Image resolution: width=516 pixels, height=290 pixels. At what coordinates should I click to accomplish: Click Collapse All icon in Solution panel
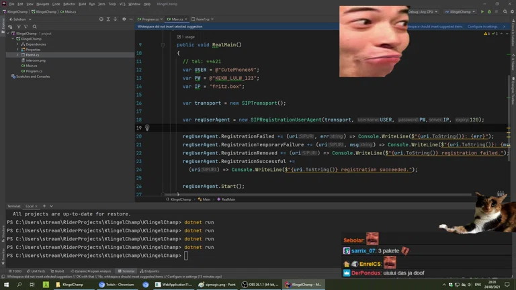115,19
